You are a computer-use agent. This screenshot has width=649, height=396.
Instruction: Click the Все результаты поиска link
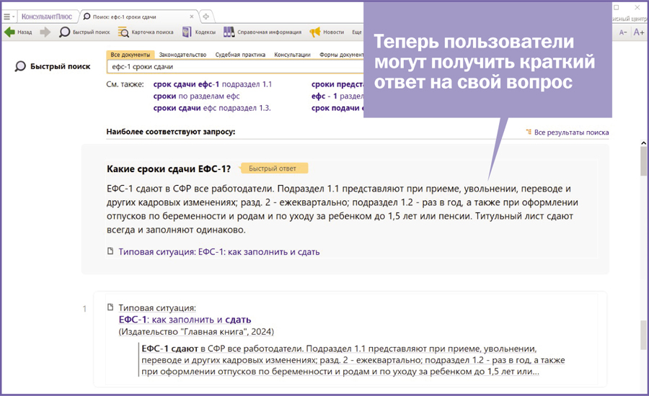point(571,132)
